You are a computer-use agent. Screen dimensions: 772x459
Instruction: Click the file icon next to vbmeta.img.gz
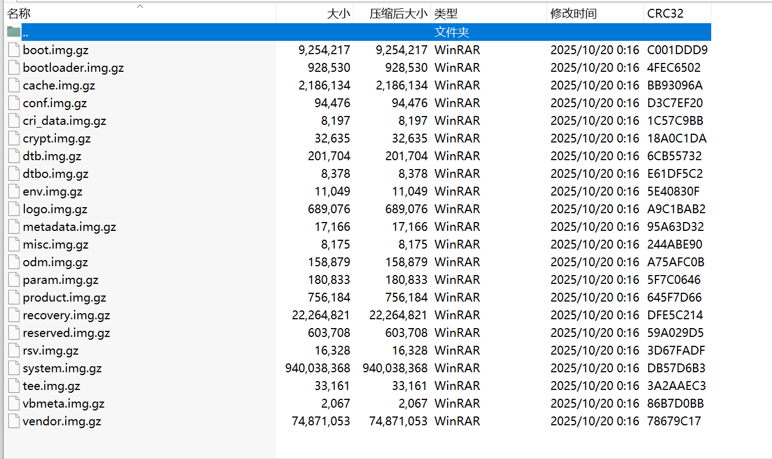tap(13, 403)
